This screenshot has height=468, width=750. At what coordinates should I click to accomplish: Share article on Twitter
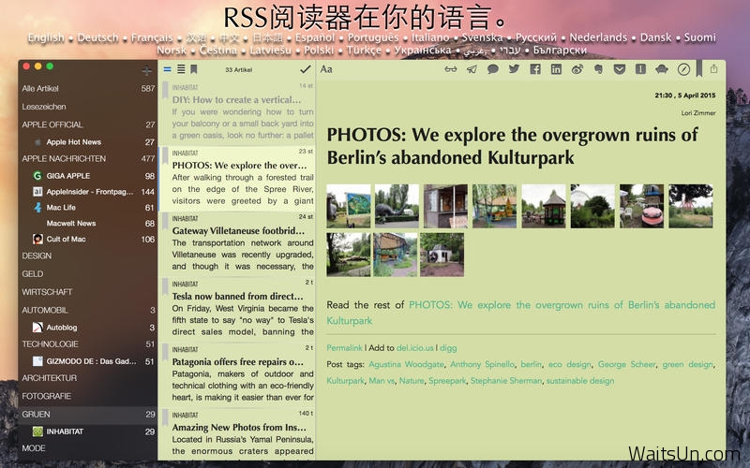(514, 69)
